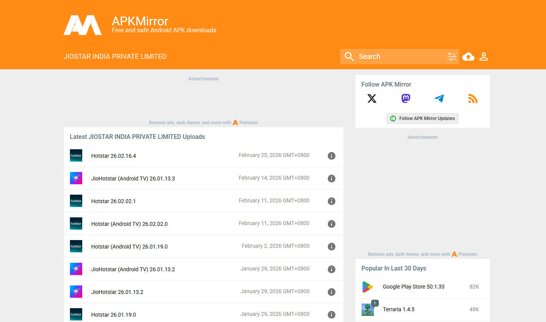
Task: Open the user account profile icon
Action: 484,57
